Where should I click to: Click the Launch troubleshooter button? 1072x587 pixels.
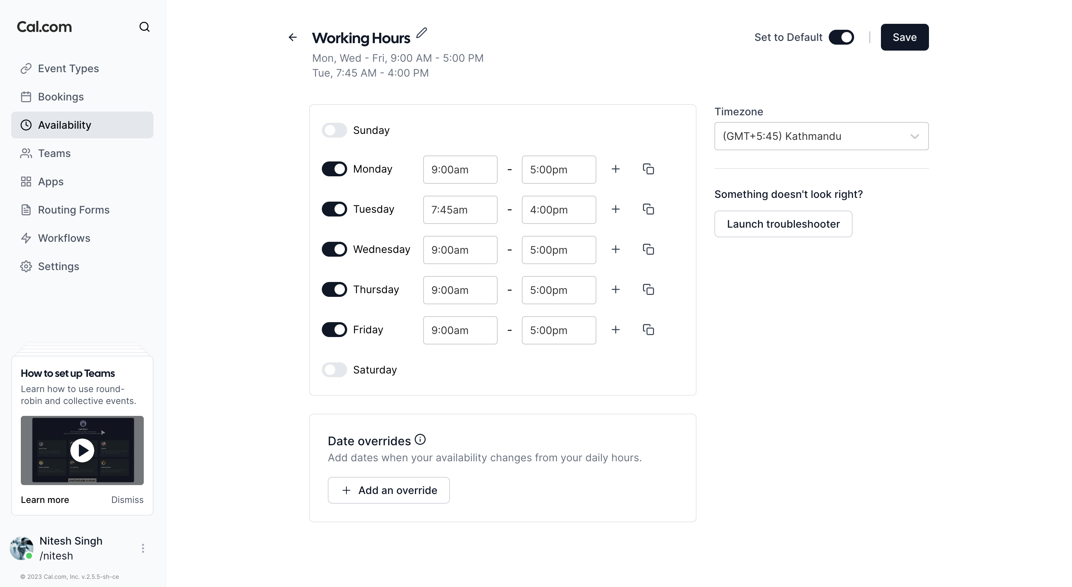[783, 224]
